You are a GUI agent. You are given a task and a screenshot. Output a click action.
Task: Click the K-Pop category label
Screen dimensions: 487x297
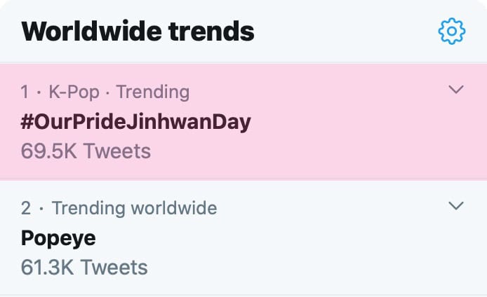[x=72, y=92]
